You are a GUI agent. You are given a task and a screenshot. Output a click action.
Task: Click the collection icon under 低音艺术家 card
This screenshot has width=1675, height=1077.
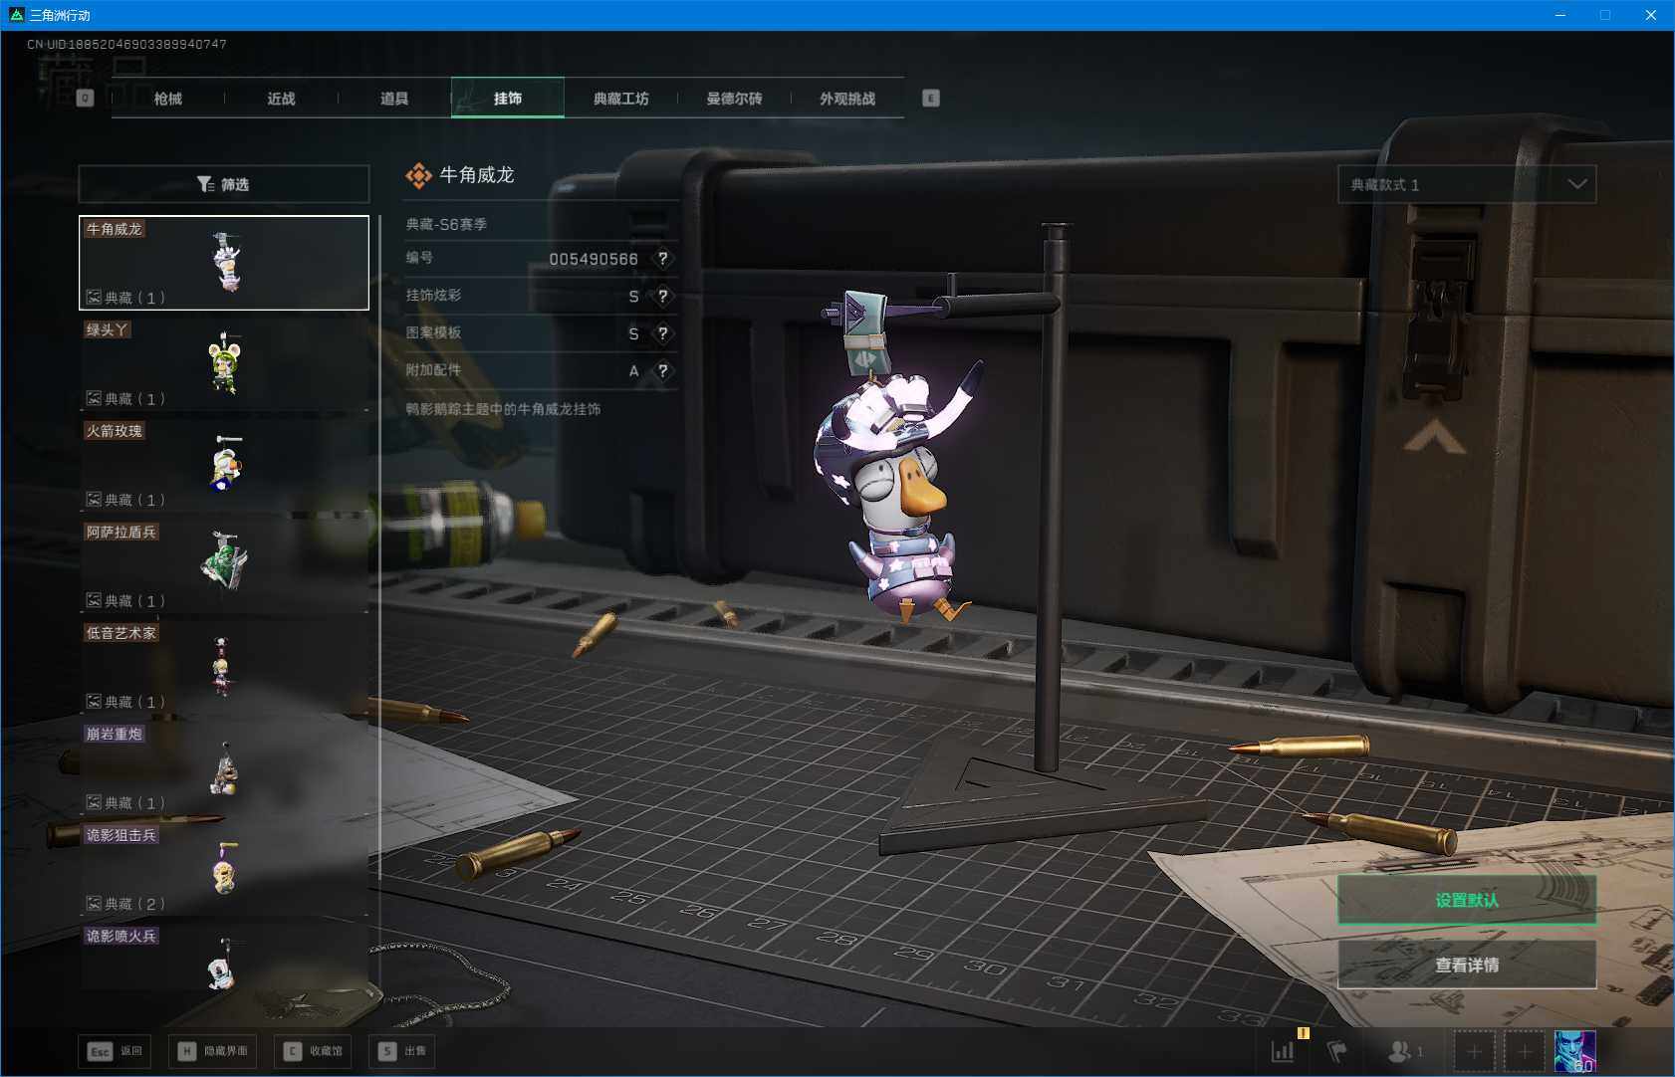click(94, 701)
